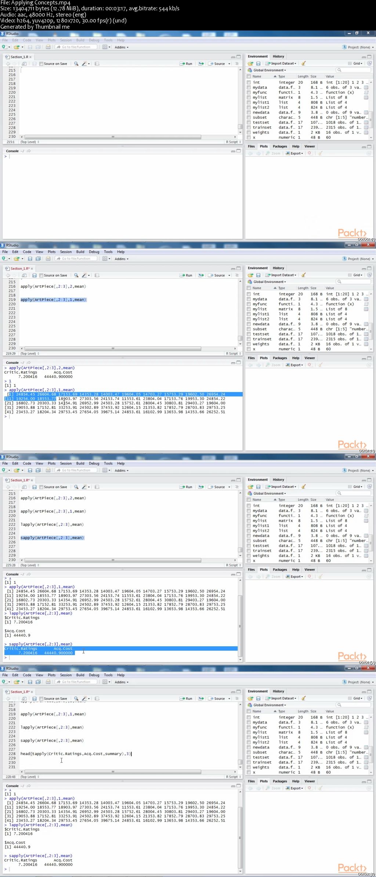Sort by Name column header in the 00:02:39 frame
This screenshot has height=877, width=376.
point(257,711)
